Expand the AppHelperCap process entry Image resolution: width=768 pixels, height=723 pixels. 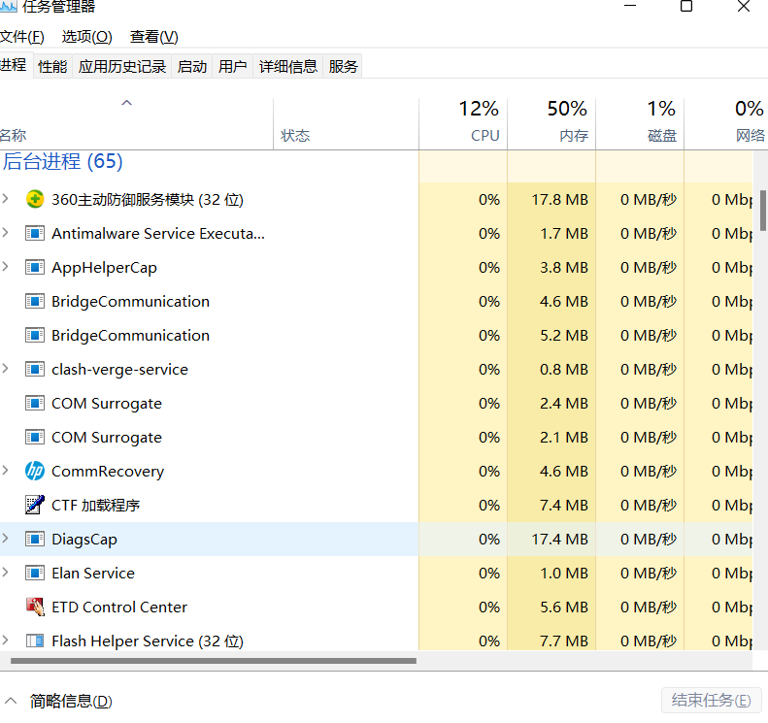pos(6,267)
